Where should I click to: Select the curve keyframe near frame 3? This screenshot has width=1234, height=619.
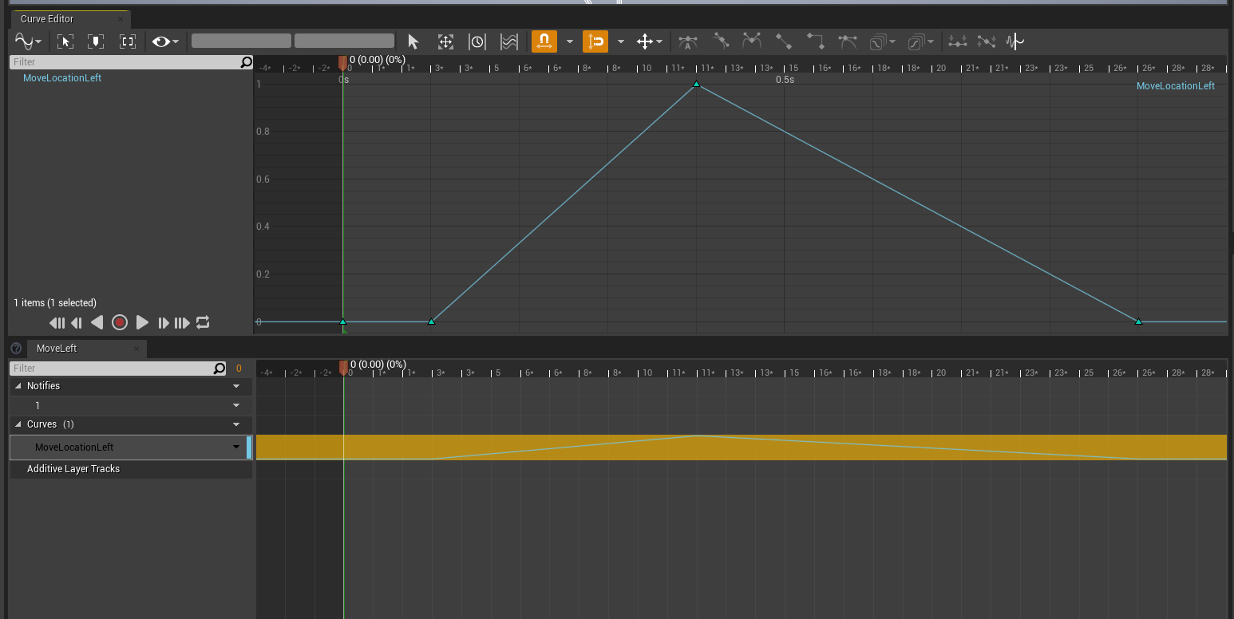(x=432, y=321)
